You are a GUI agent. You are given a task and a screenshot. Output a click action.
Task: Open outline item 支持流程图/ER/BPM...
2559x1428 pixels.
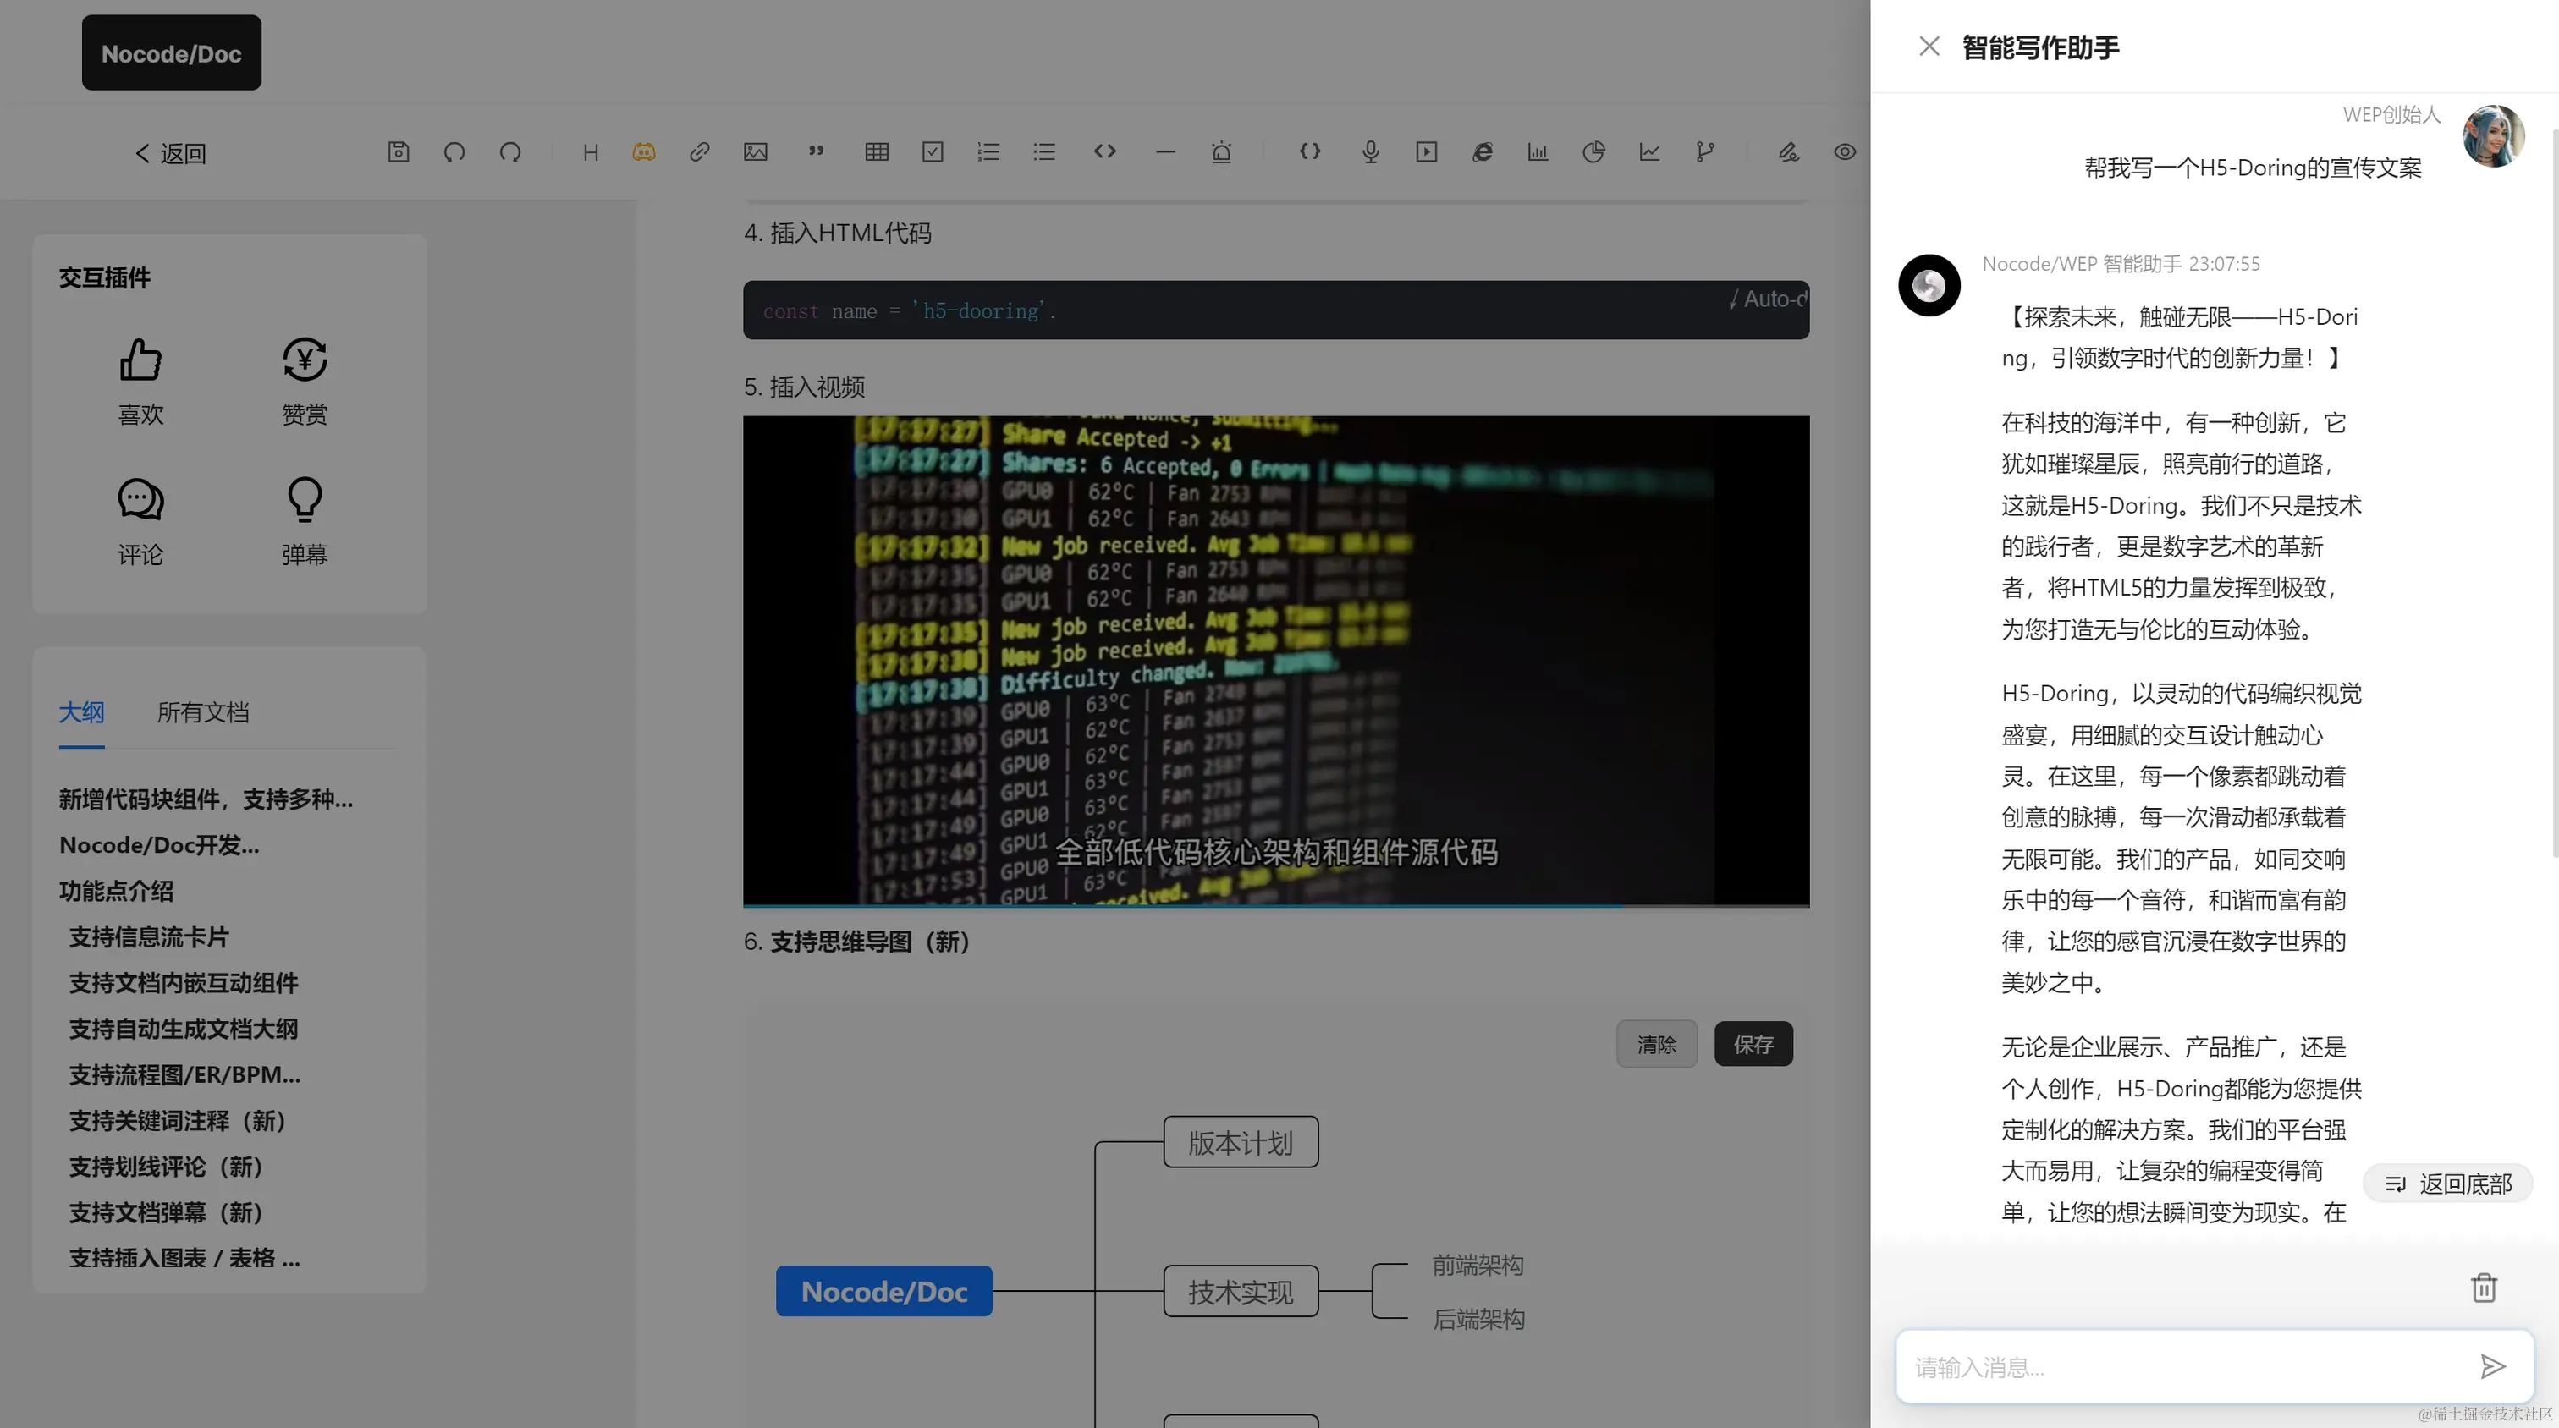(184, 1074)
